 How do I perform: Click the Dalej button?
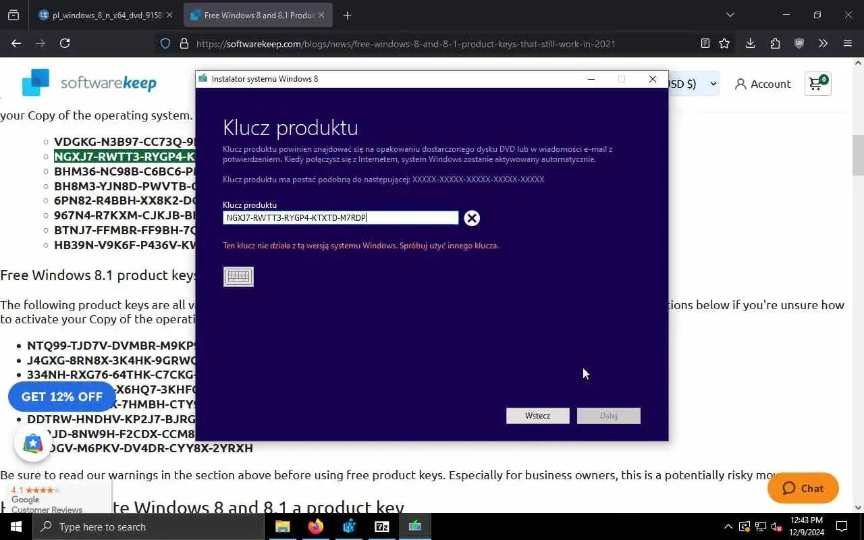click(608, 416)
